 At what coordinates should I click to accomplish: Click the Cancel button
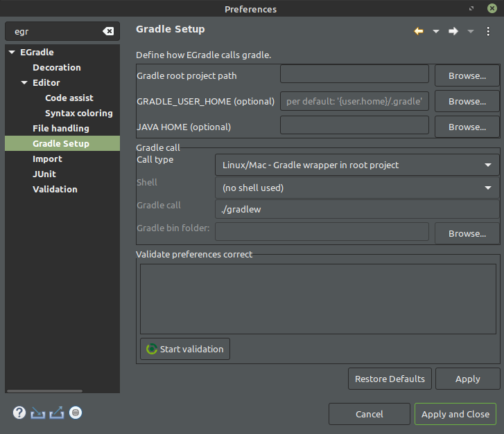pos(370,414)
